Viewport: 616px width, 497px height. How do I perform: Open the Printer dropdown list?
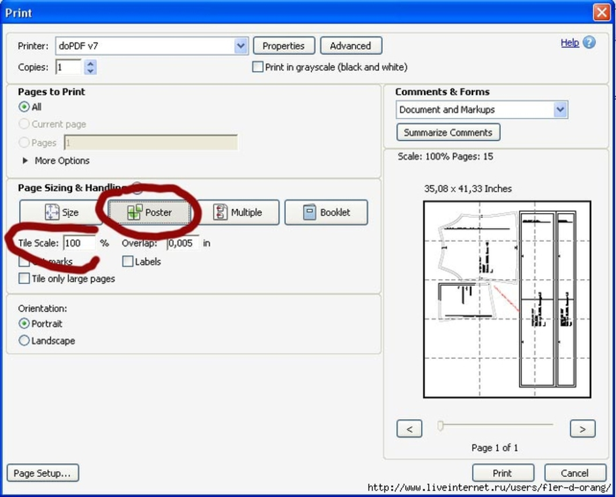pos(241,46)
